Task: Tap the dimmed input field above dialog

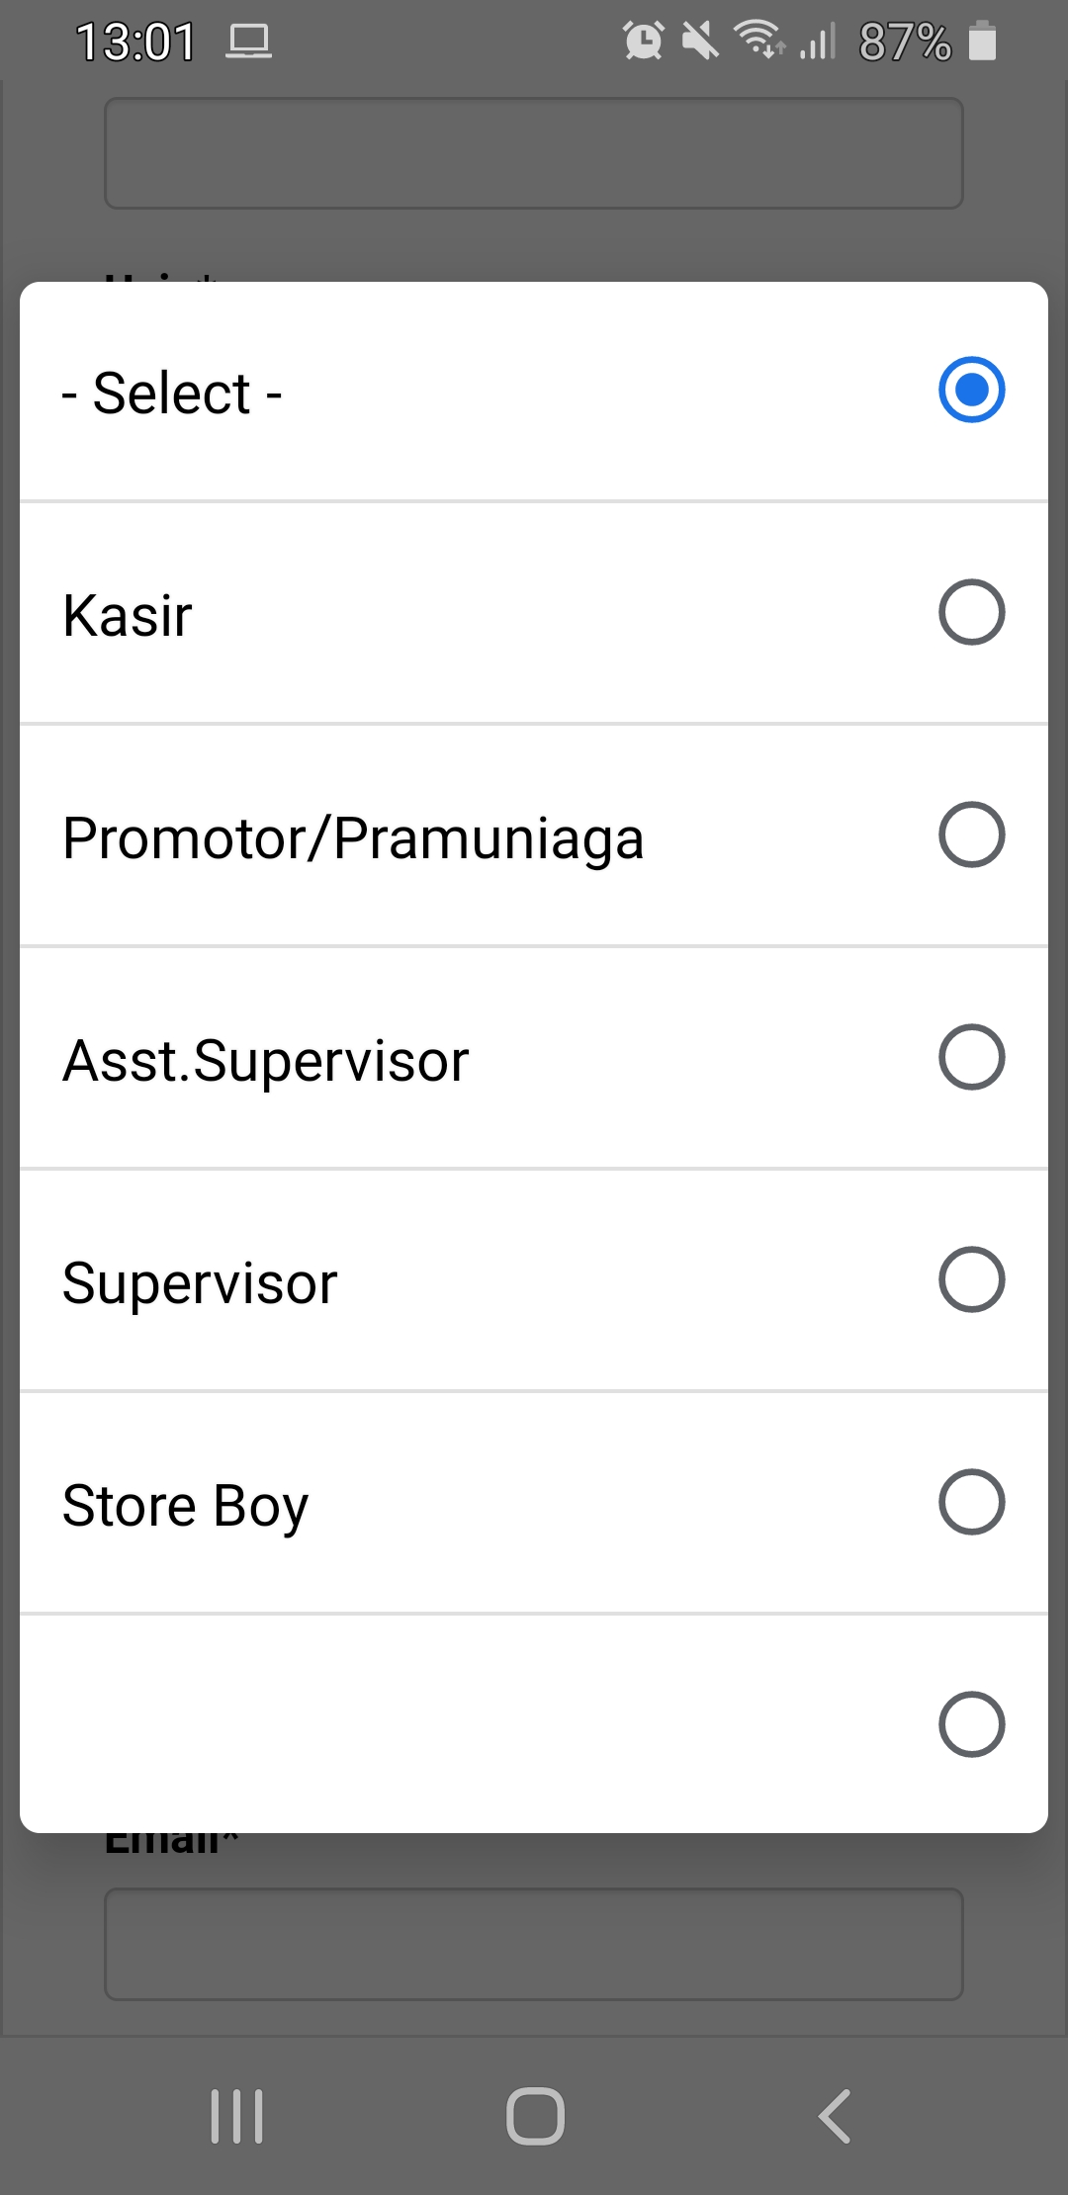Action: [x=534, y=153]
